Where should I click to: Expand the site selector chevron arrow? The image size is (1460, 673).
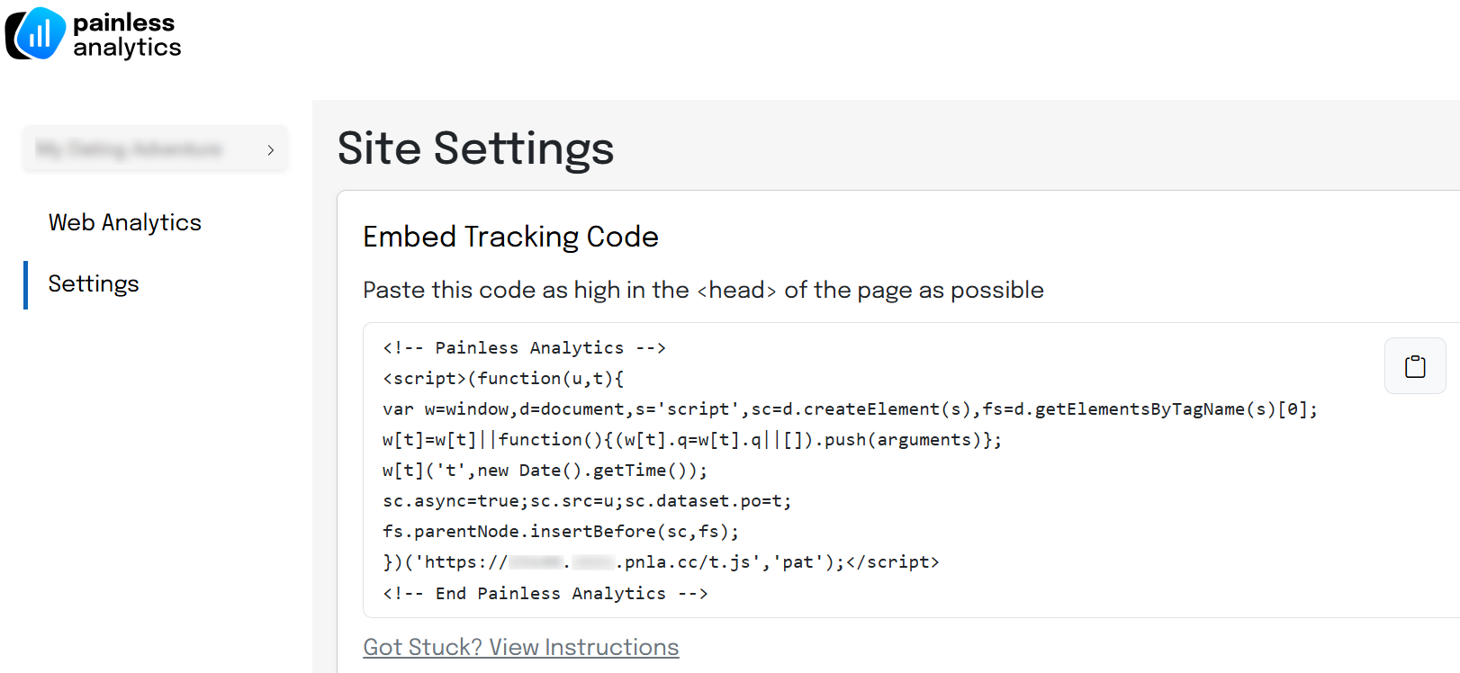click(x=270, y=150)
